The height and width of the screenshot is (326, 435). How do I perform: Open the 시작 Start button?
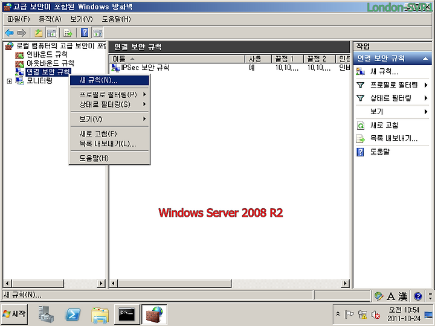coord(14,314)
